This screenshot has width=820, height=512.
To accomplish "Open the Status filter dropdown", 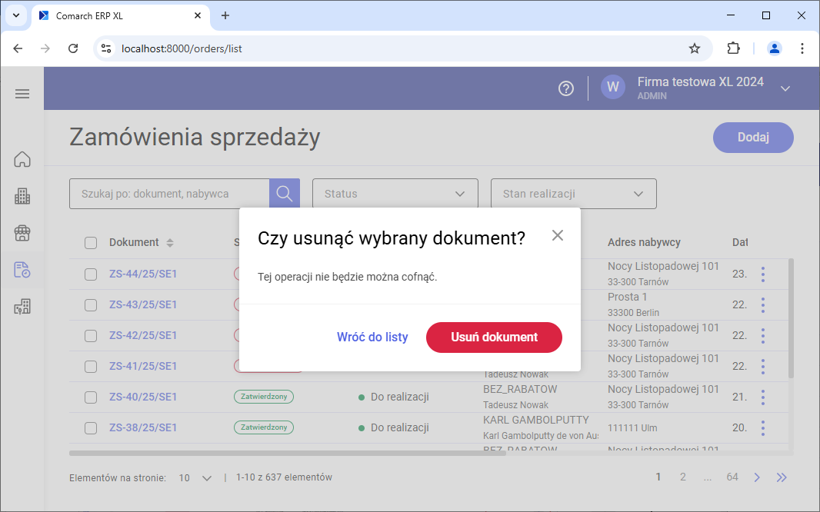I will (395, 193).
